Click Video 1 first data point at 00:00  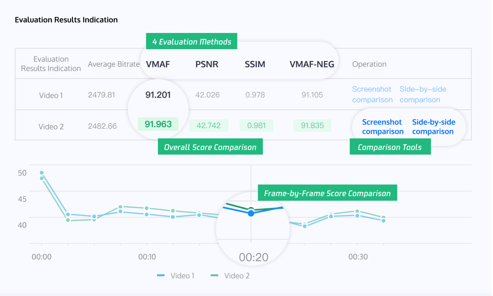pos(42,173)
